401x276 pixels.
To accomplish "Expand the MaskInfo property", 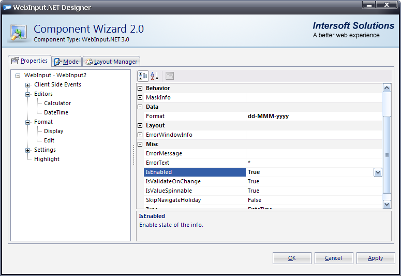I will coord(140,97).
